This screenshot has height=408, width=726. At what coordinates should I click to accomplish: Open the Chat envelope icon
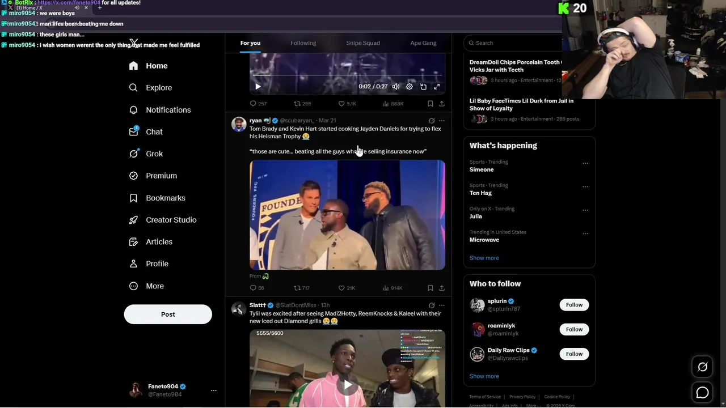(x=133, y=131)
